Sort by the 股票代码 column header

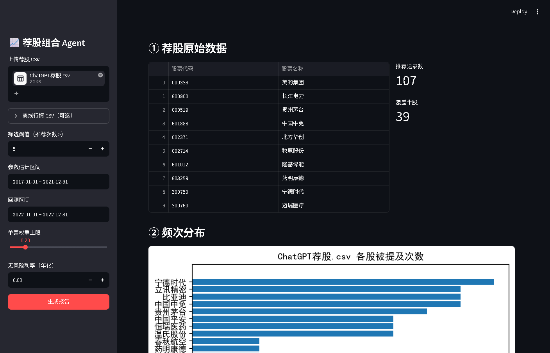pos(223,69)
